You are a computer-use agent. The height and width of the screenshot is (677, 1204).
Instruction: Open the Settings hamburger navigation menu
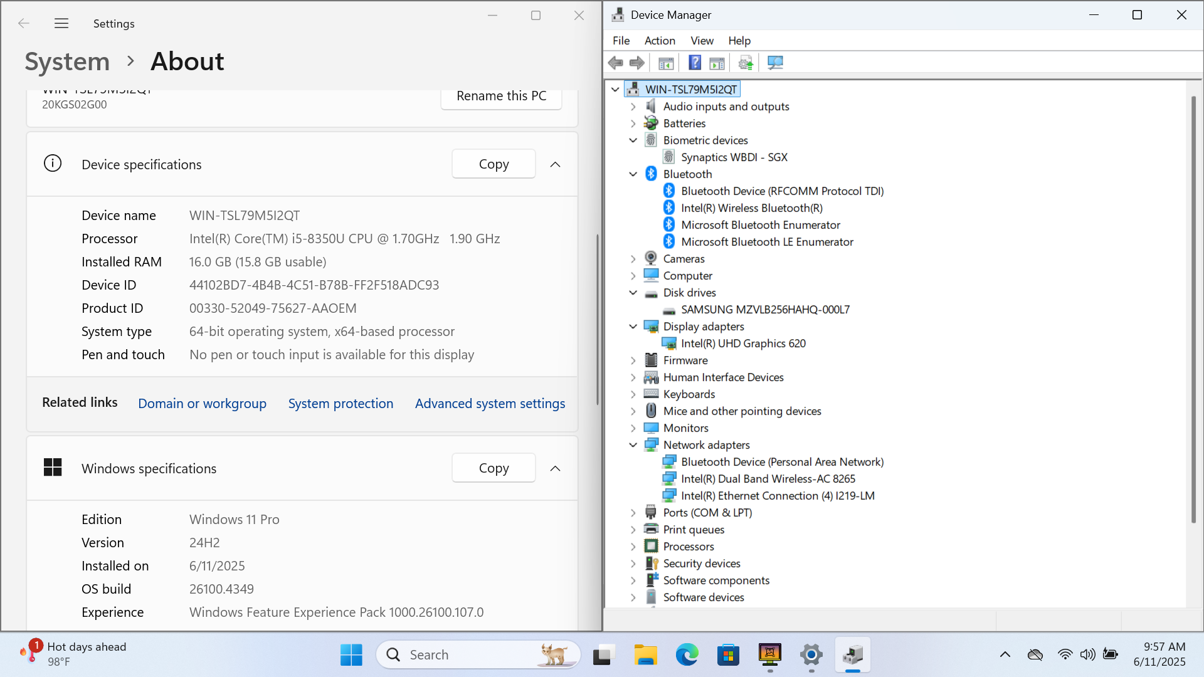point(61,24)
